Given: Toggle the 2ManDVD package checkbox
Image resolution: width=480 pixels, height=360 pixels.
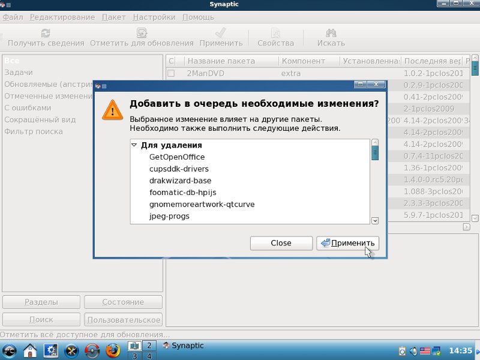Looking at the screenshot, I should click(171, 74).
